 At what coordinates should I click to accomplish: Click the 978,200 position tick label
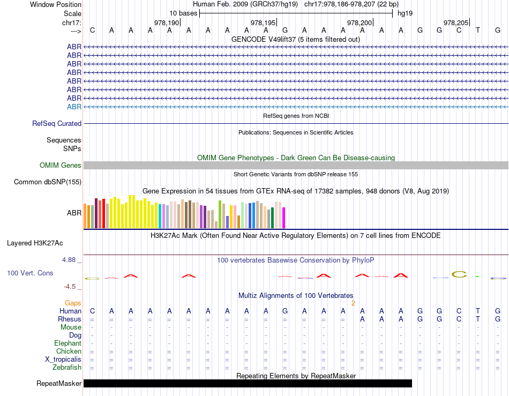click(360, 23)
